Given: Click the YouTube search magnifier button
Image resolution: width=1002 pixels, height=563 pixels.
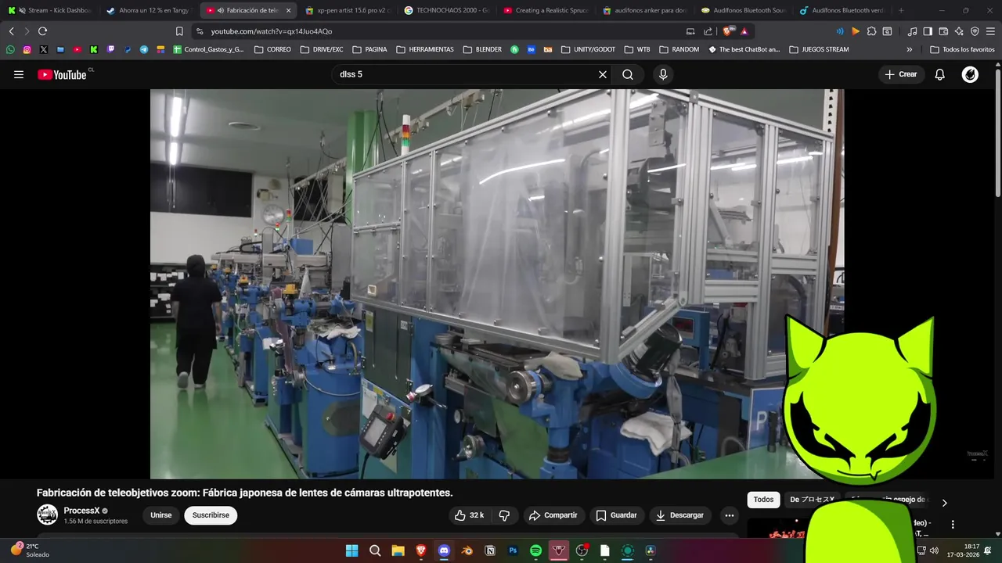Looking at the screenshot, I should pos(628,74).
